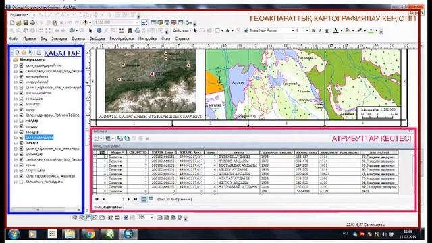
Task: Uncheck the Қала_аудандары_PolygonToLine layer
Action: pos(21,115)
